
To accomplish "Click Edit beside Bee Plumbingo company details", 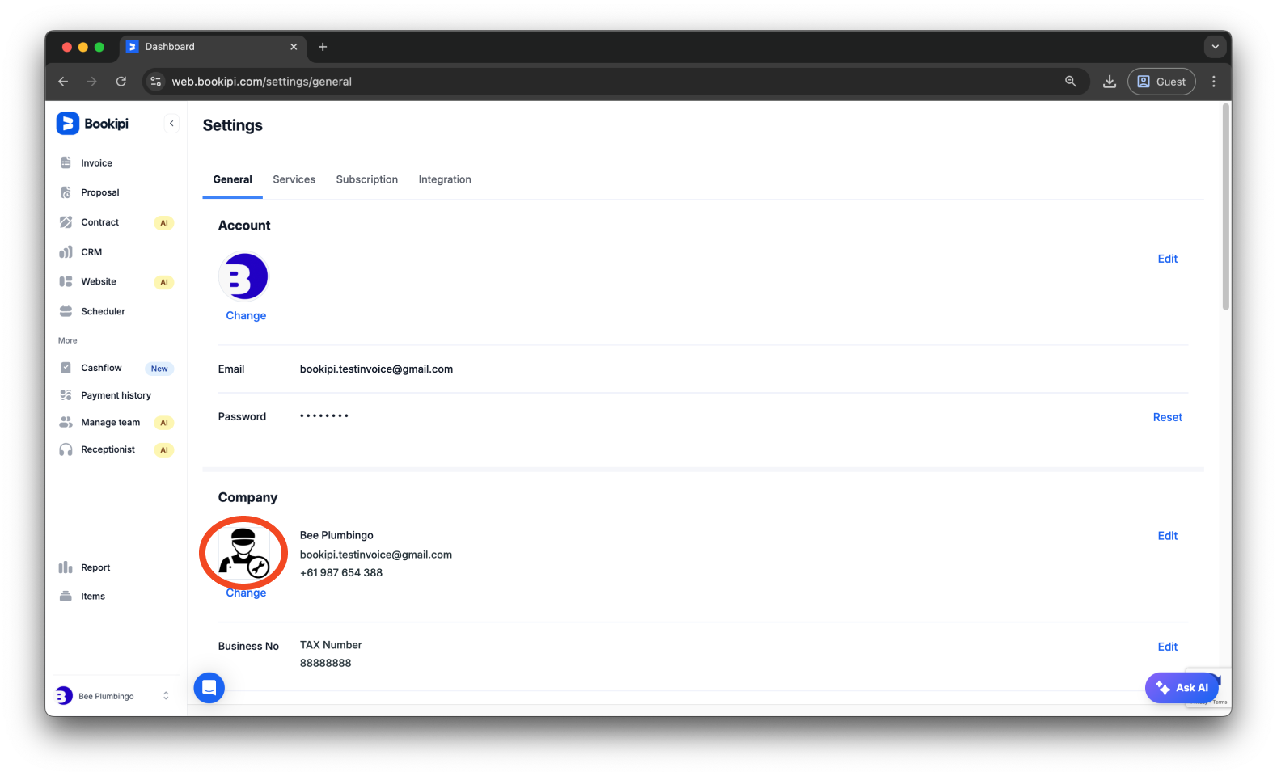I will point(1167,536).
